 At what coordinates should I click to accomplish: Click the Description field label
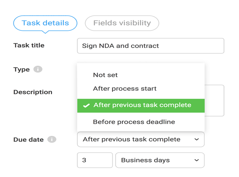33,92
